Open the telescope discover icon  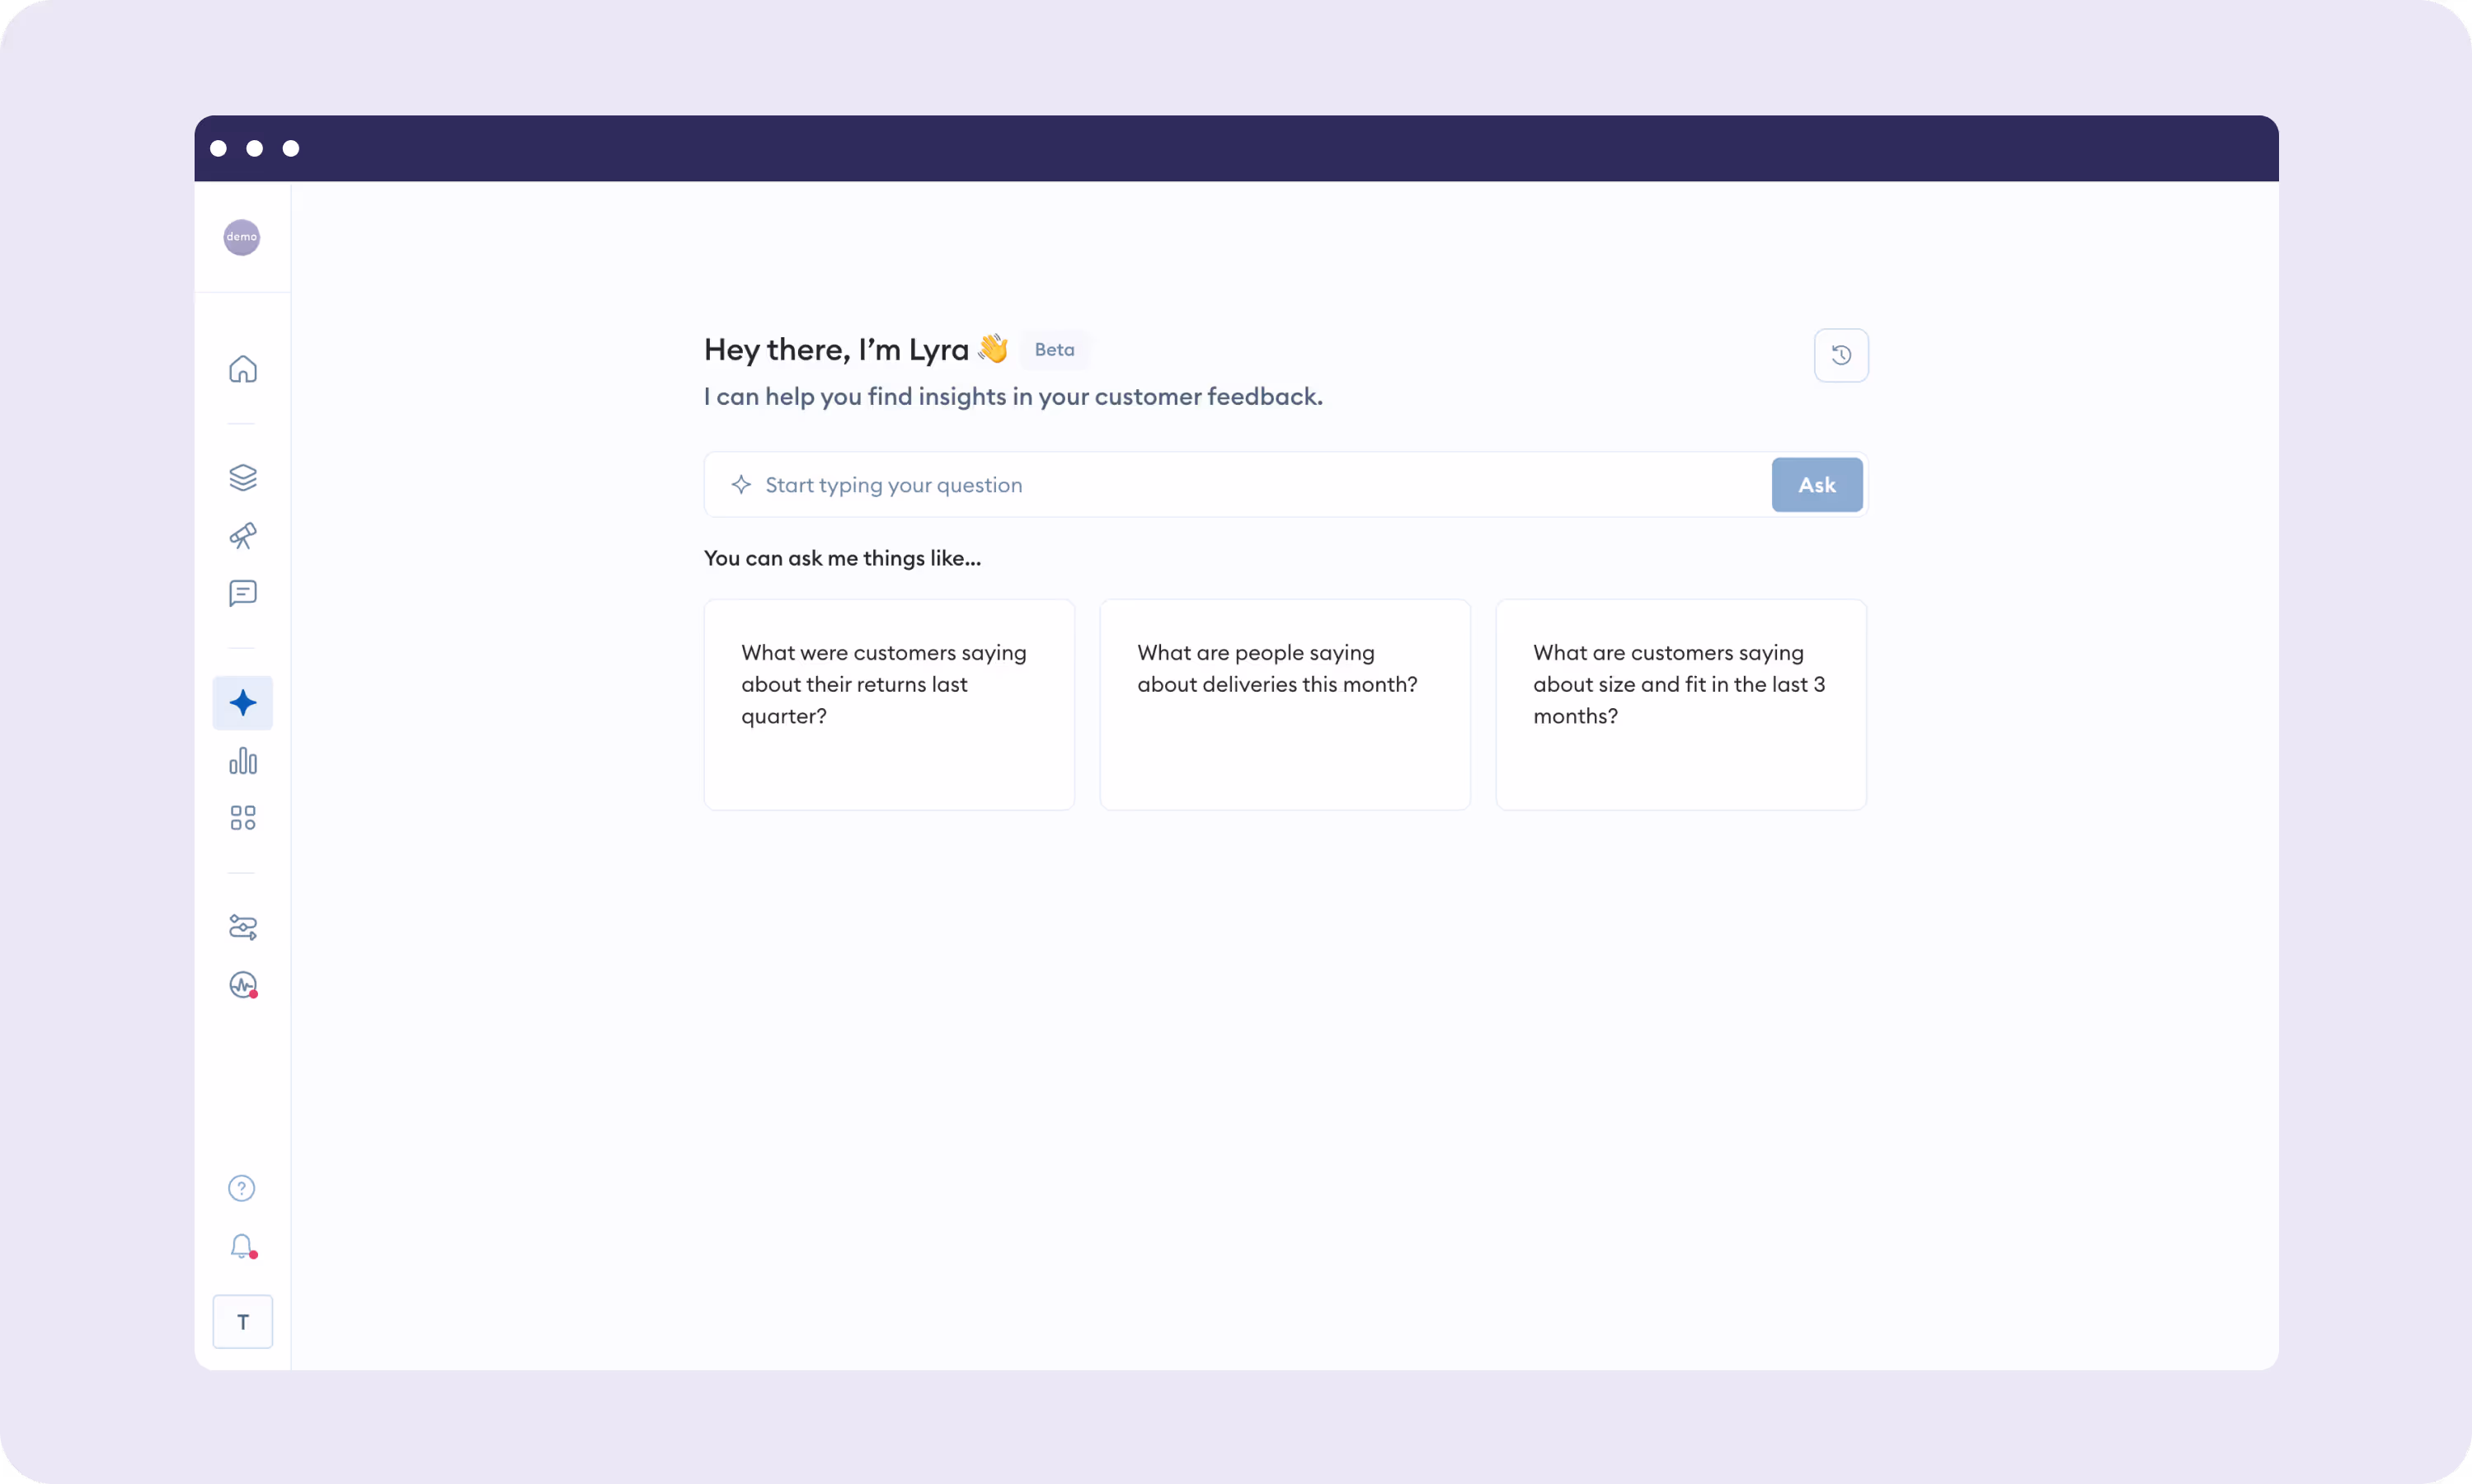point(242,536)
